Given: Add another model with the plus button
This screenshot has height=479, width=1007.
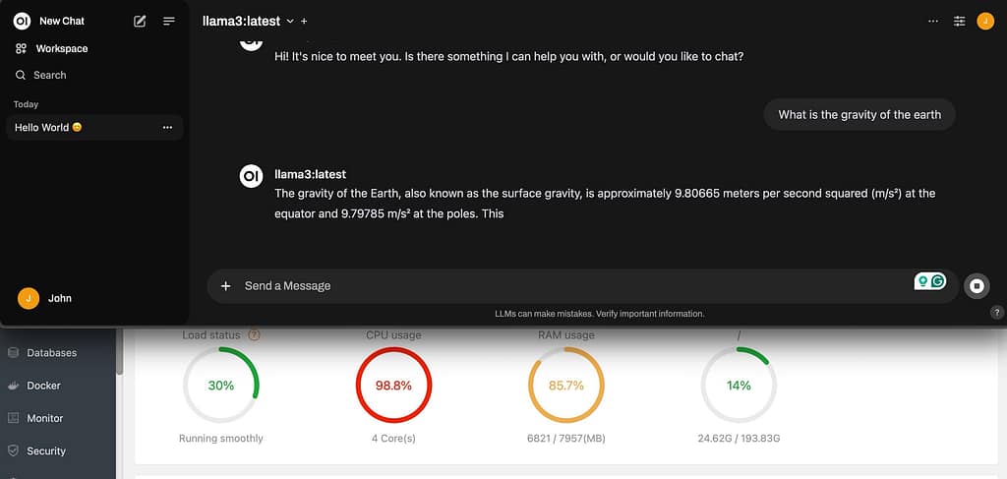Looking at the screenshot, I should (x=304, y=21).
